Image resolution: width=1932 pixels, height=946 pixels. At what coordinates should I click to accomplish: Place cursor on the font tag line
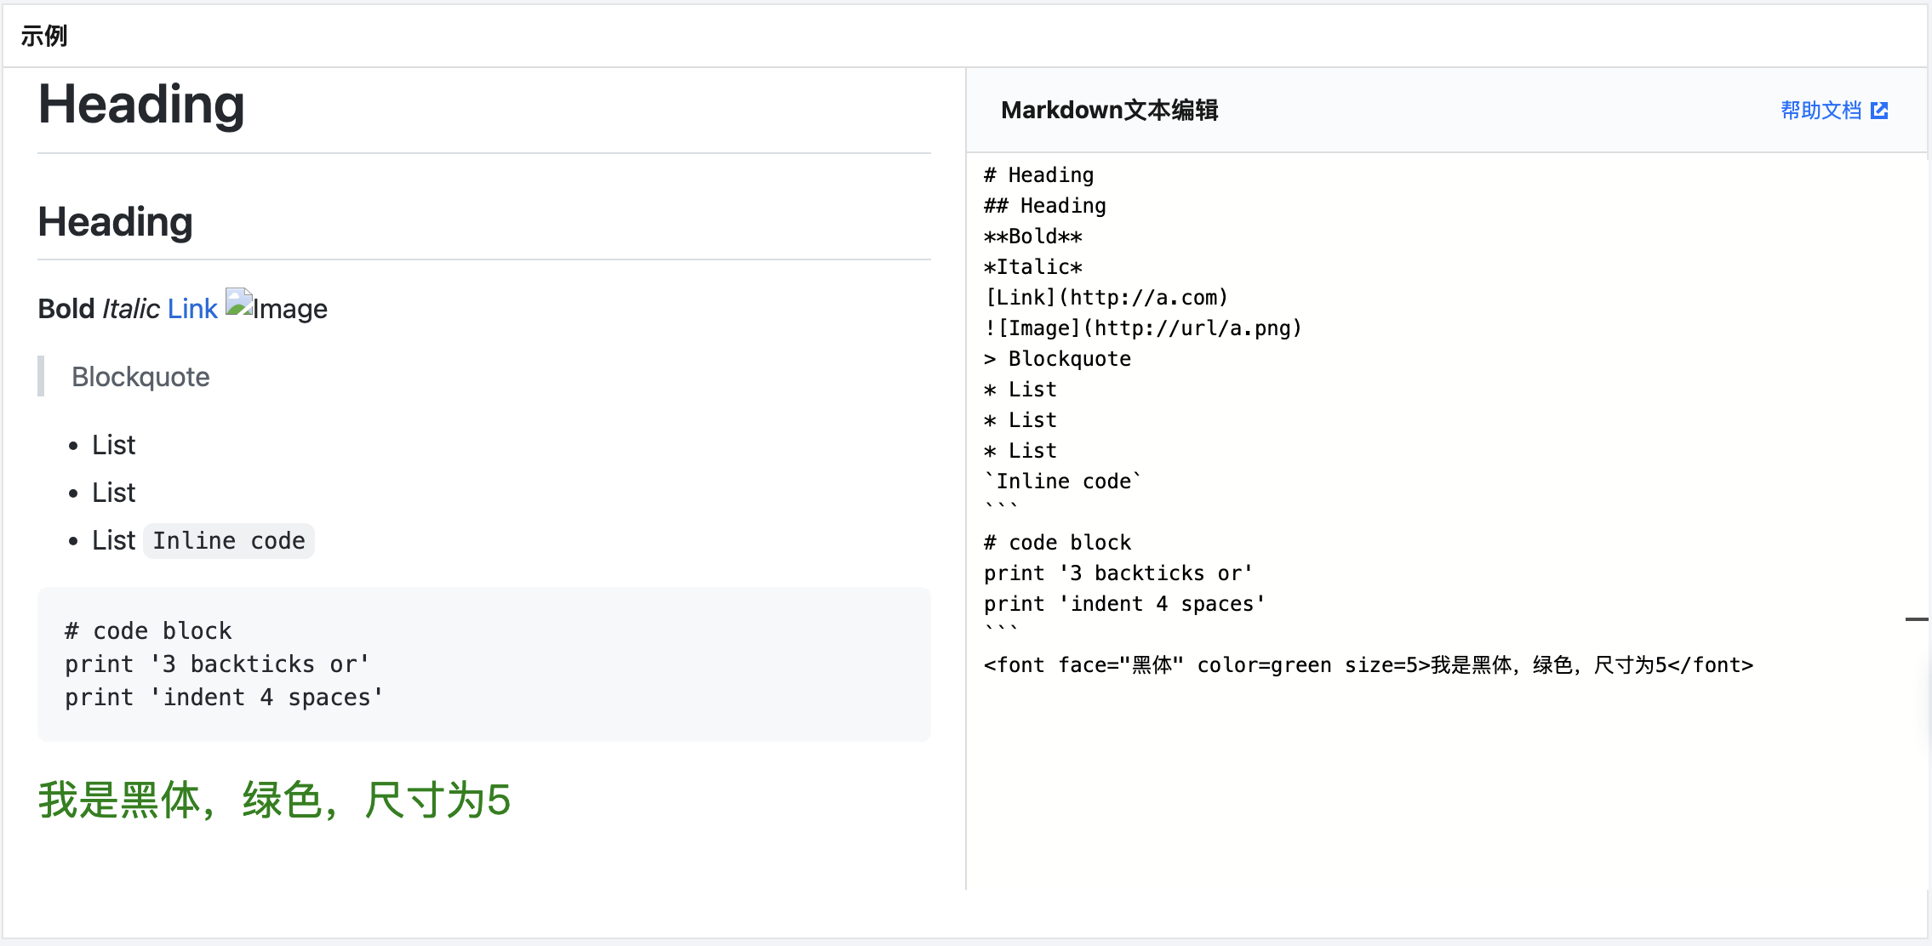[x=1369, y=665]
